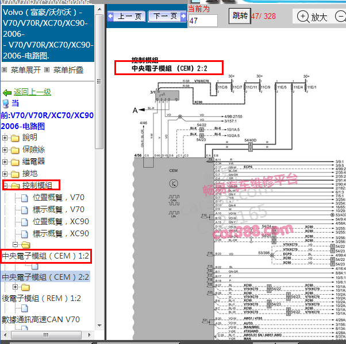Click the horizontal scrollbar thumb in tree panel
The height and width of the screenshot is (344, 346).
(x=47, y=335)
